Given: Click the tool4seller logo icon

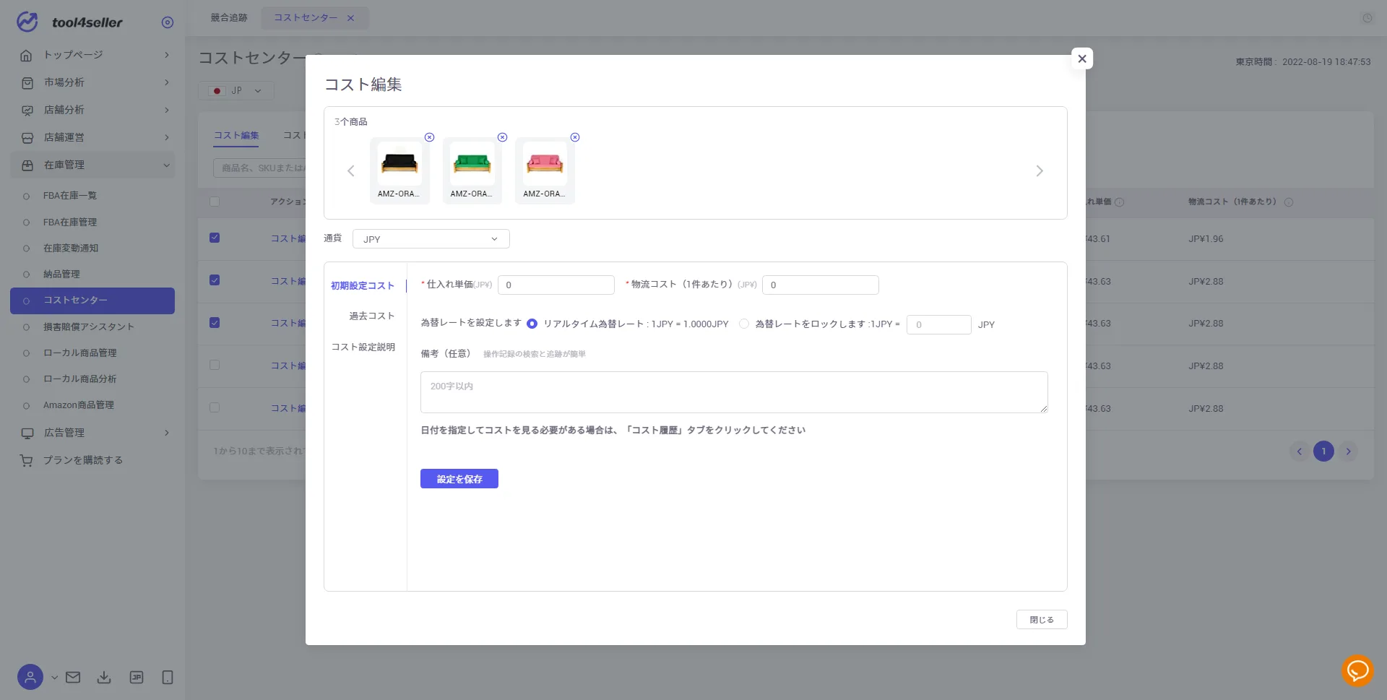Looking at the screenshot, I should point(27,22).
